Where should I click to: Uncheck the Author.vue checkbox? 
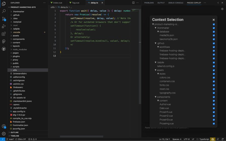pyautogui.click(x=214, y=104)
